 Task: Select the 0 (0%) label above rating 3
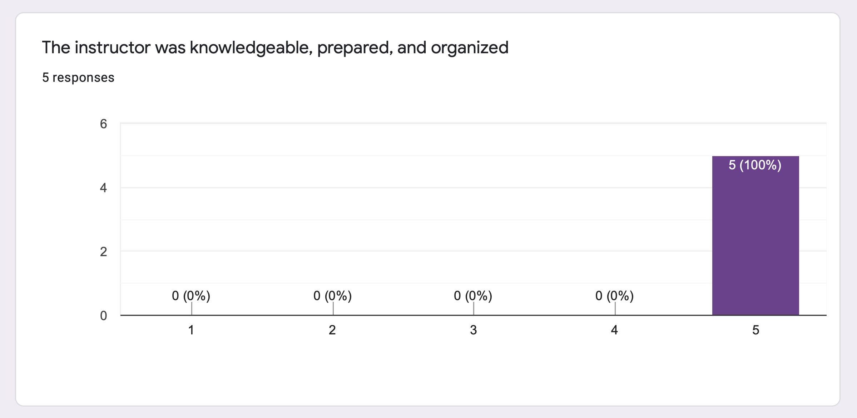click(473, 296)
